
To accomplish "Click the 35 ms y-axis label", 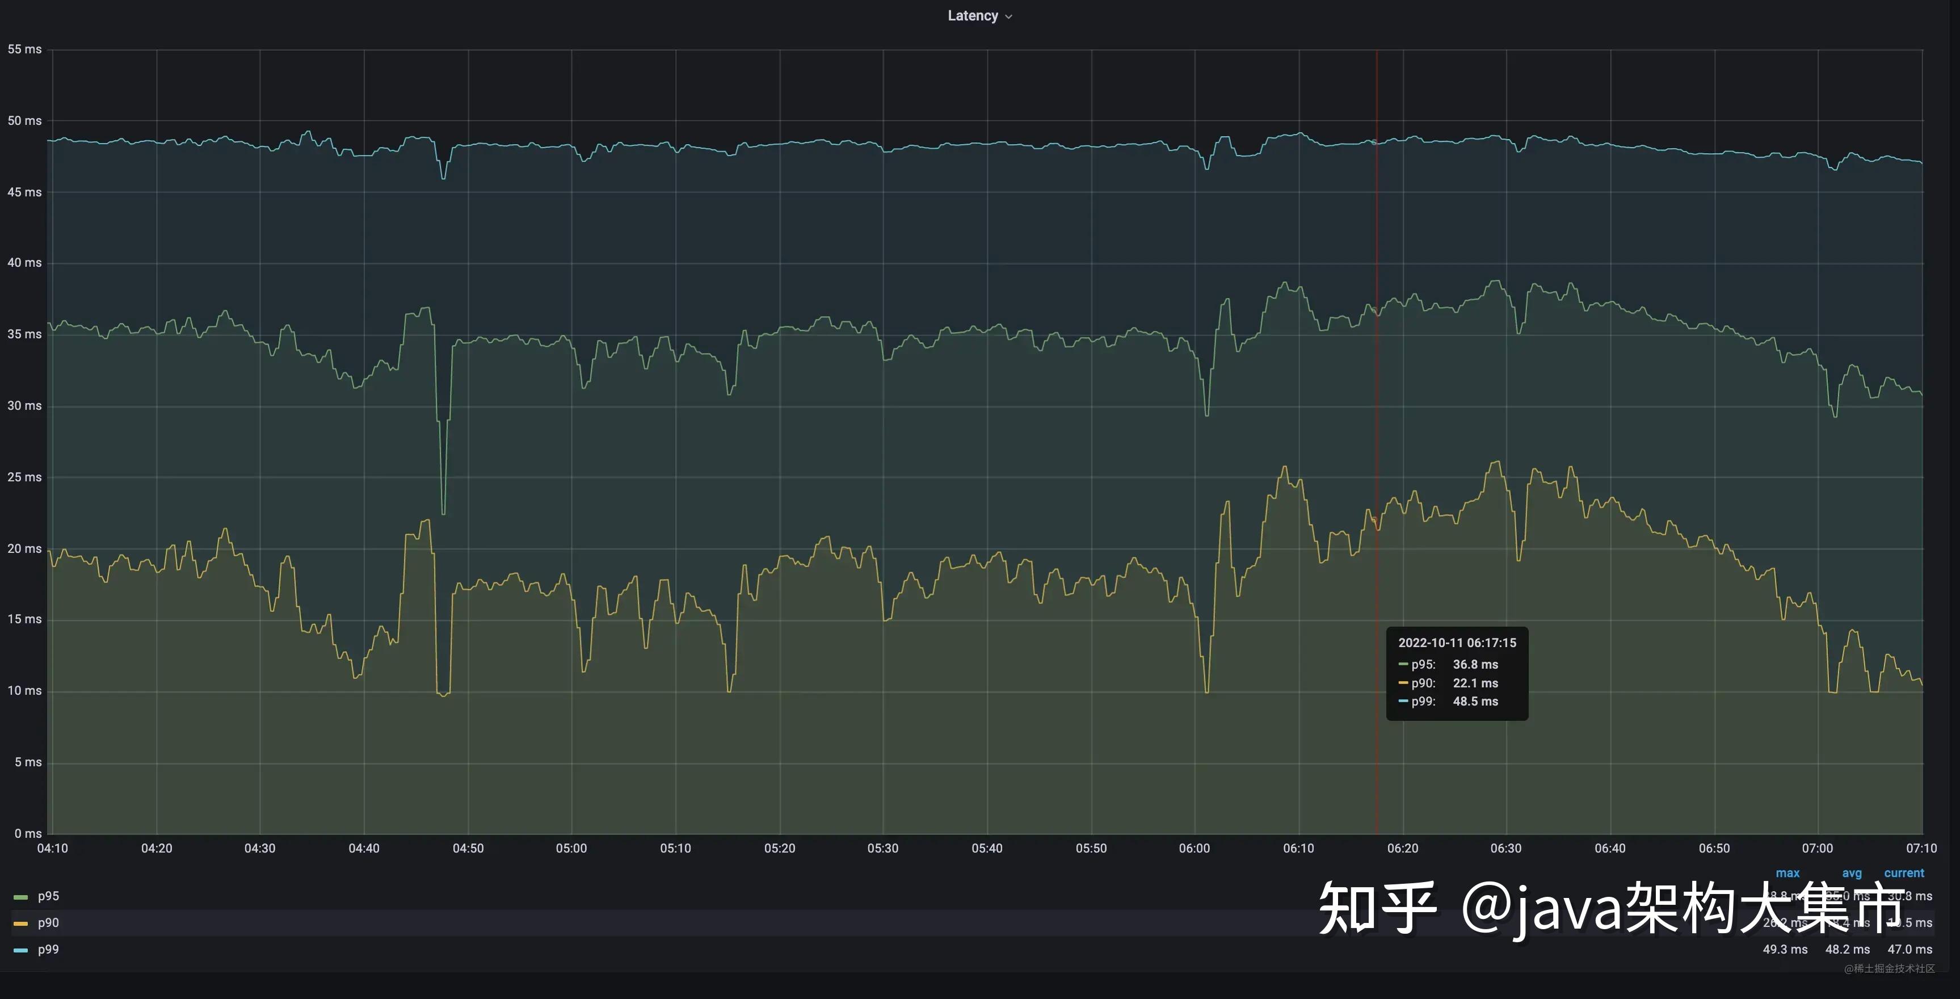I will 24,335.
